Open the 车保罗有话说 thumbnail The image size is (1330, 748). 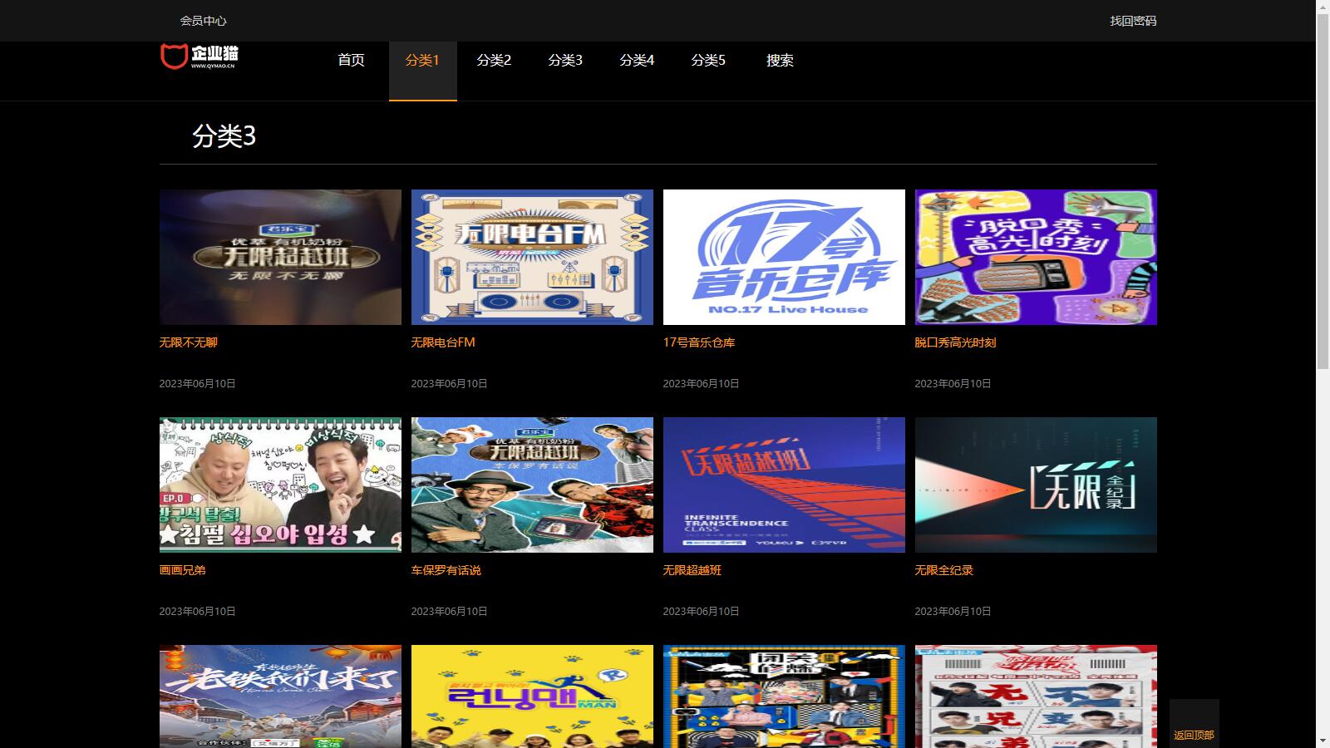point(532,485)
